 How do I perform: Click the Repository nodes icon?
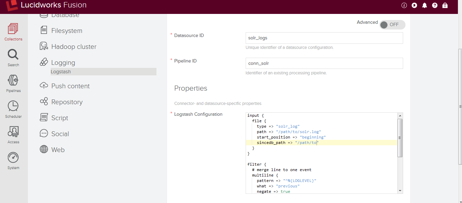(x=44, y=101)
